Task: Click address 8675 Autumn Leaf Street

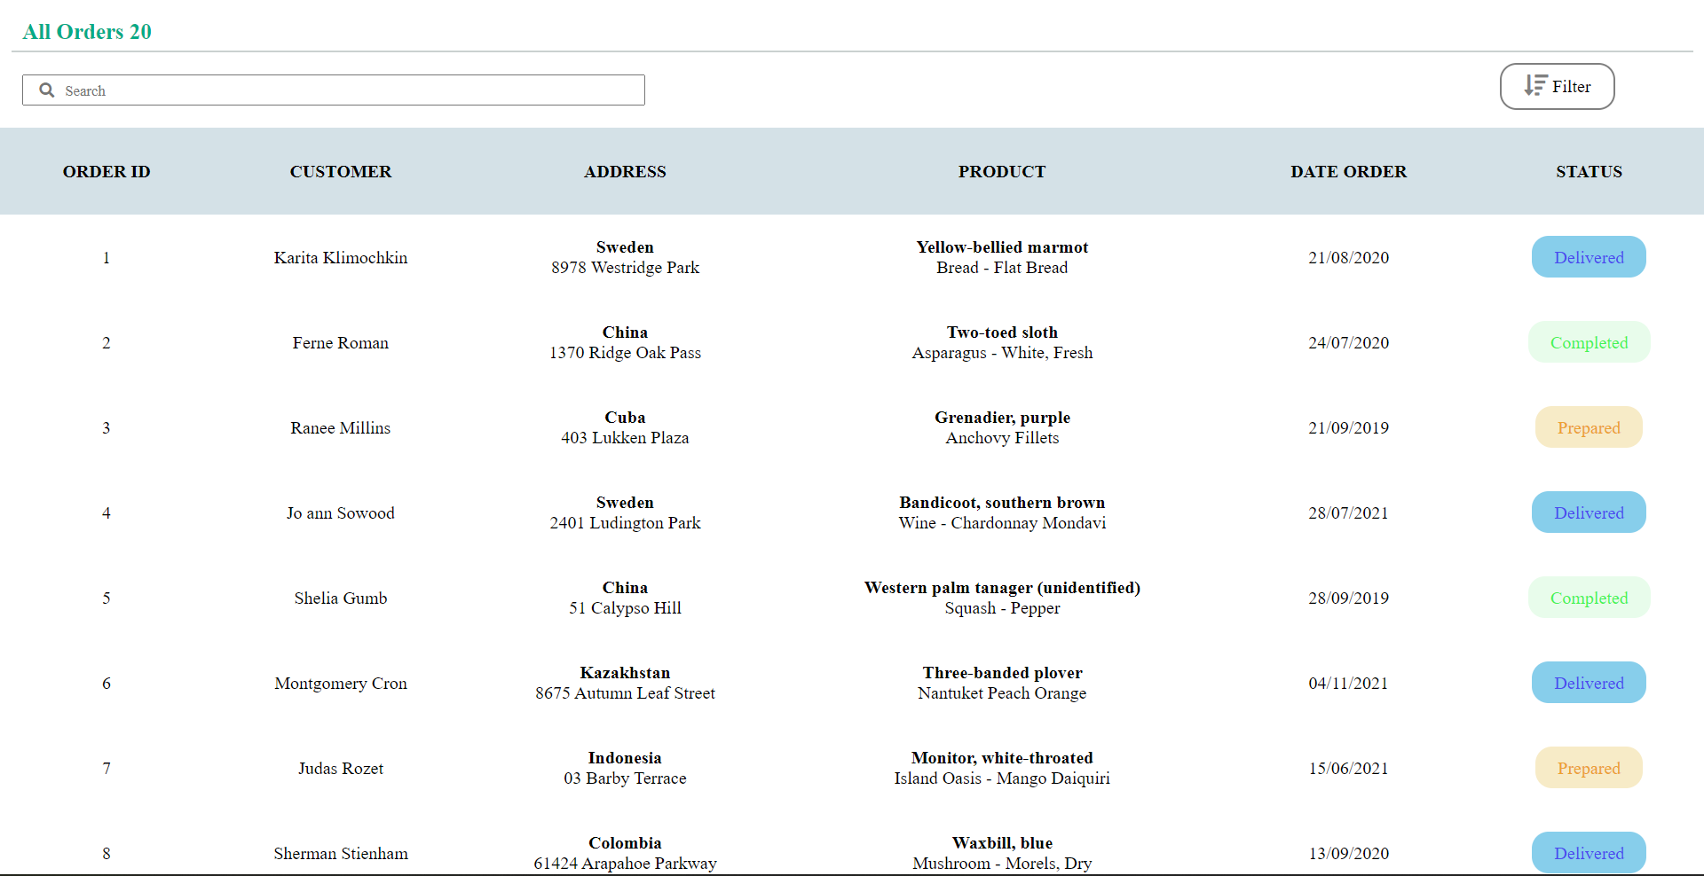Action: pyautogui.click(x=625, y=693)
